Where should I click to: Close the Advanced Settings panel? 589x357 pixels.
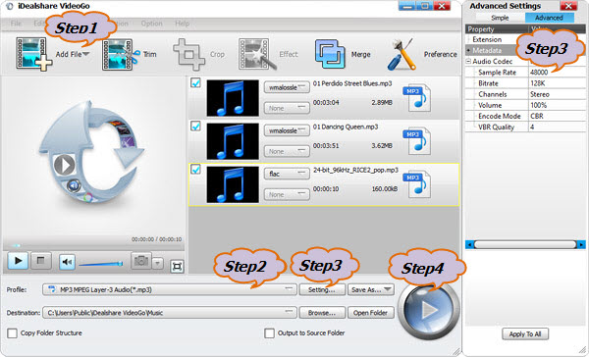(568, 6)
